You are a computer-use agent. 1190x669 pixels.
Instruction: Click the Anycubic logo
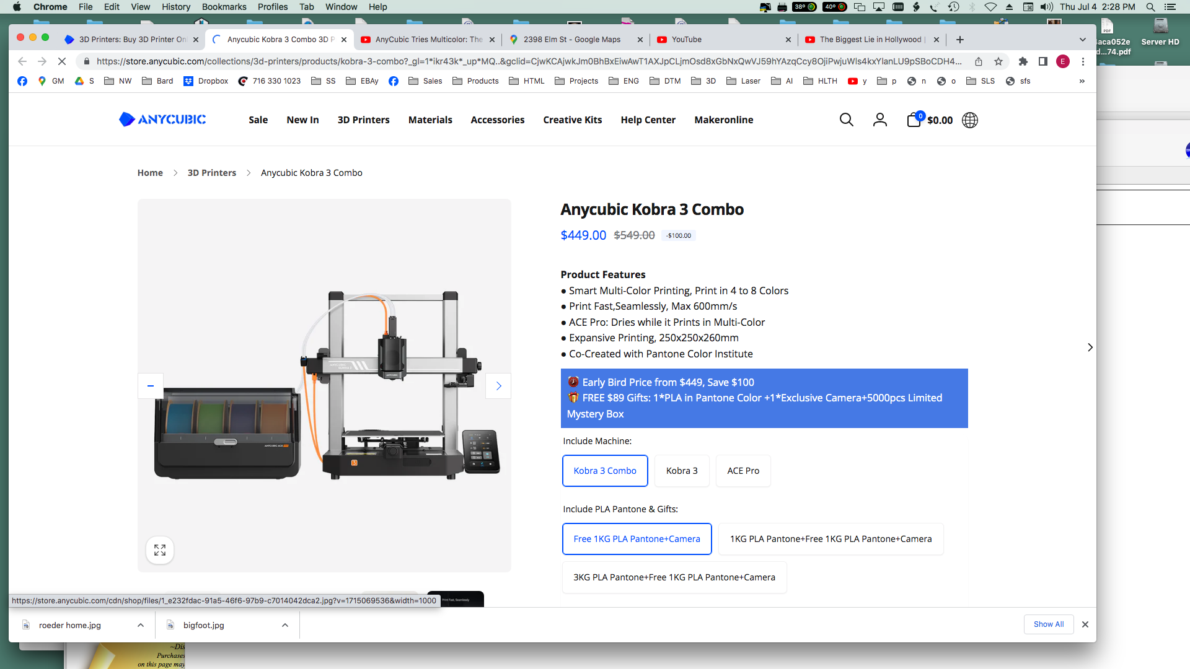162,120
